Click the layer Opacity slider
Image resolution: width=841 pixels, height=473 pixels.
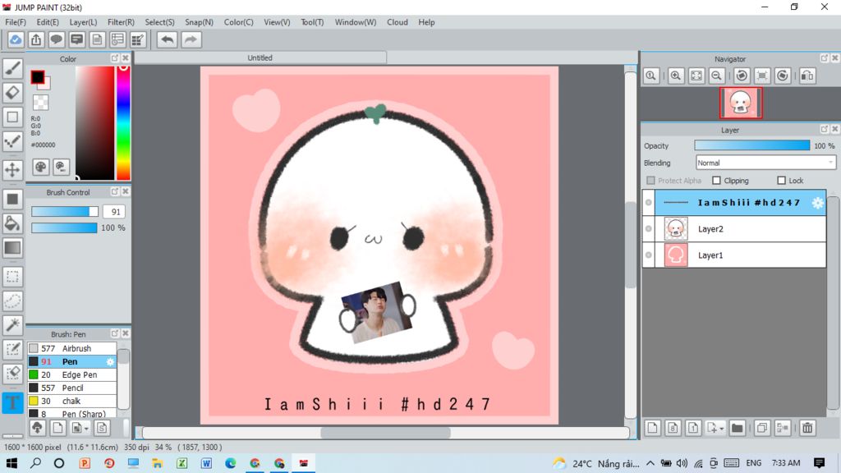(752, 145)
